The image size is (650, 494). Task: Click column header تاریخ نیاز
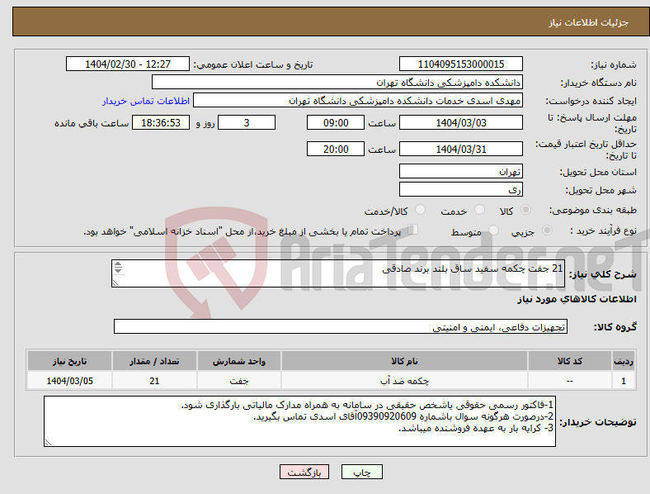pos(69,361)
